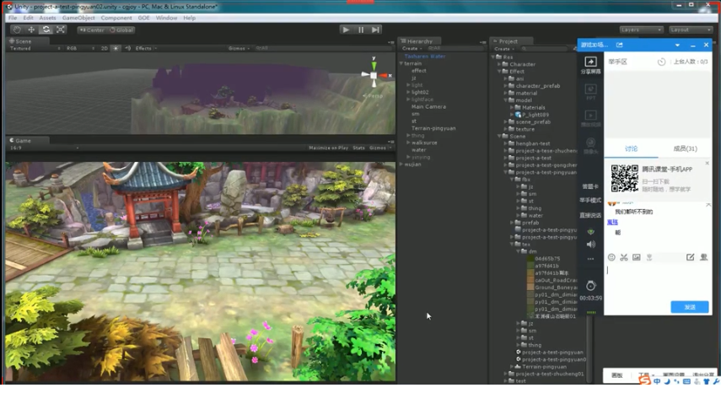The height and width of the screenshot is (404, 721).
Task: Select Terrain-pingyuan in Hierarchy
Action: (x=433, y=128)
